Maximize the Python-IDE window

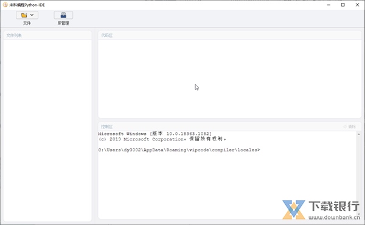343,5
